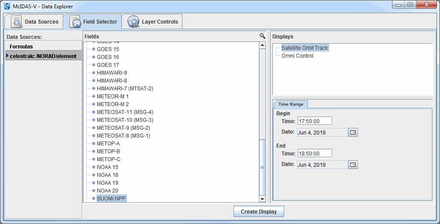Click the Begin Date field Jun 4, 2019

323,132
